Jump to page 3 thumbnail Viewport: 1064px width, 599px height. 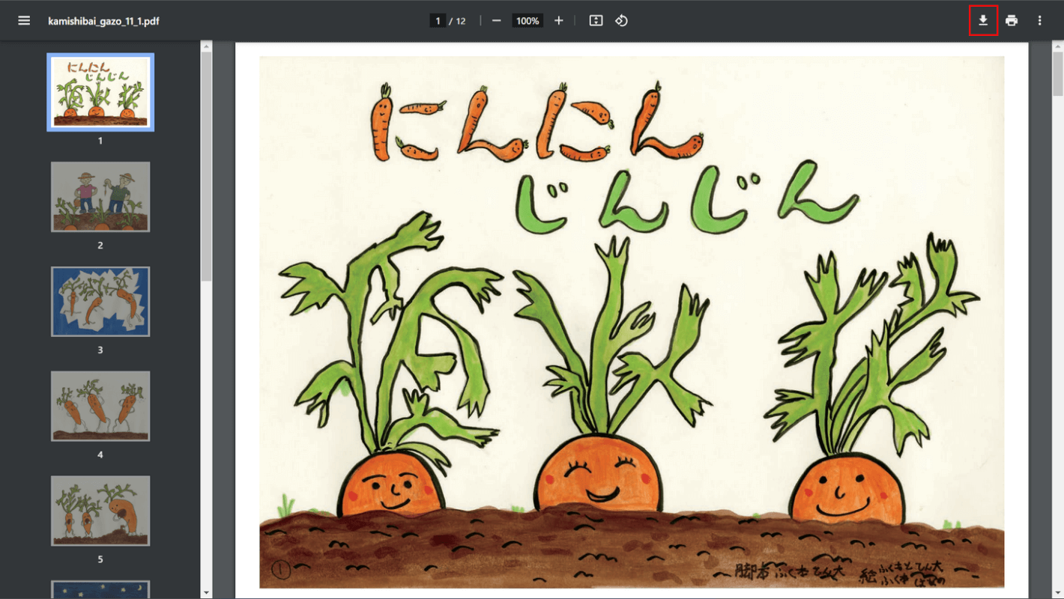click(100, 302)
